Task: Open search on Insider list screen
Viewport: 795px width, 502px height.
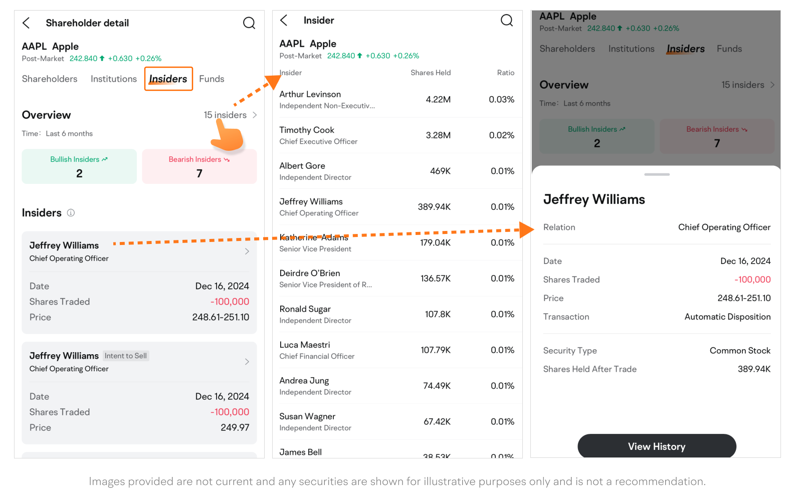Action: point(506,21)
